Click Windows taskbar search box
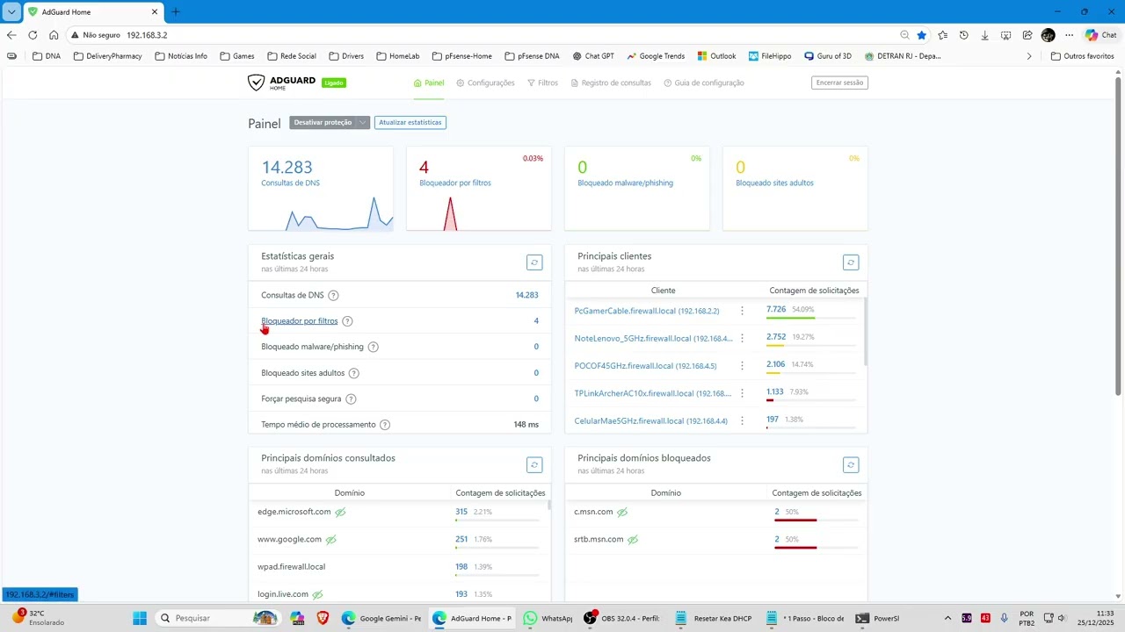The image size is (1125, 632). pyautogui.click(x=216, y=618)
